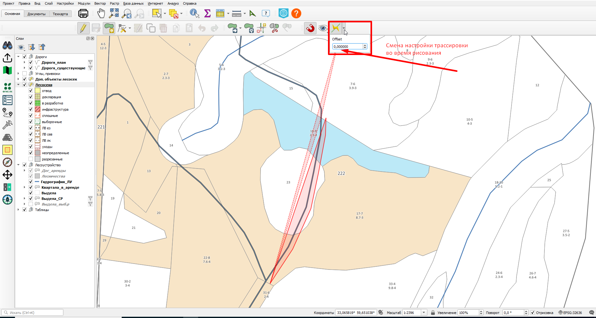The height and width of the screenshot is (318, 596).
Task: Toggle the tracing tool icon
Action: point(336,28)
